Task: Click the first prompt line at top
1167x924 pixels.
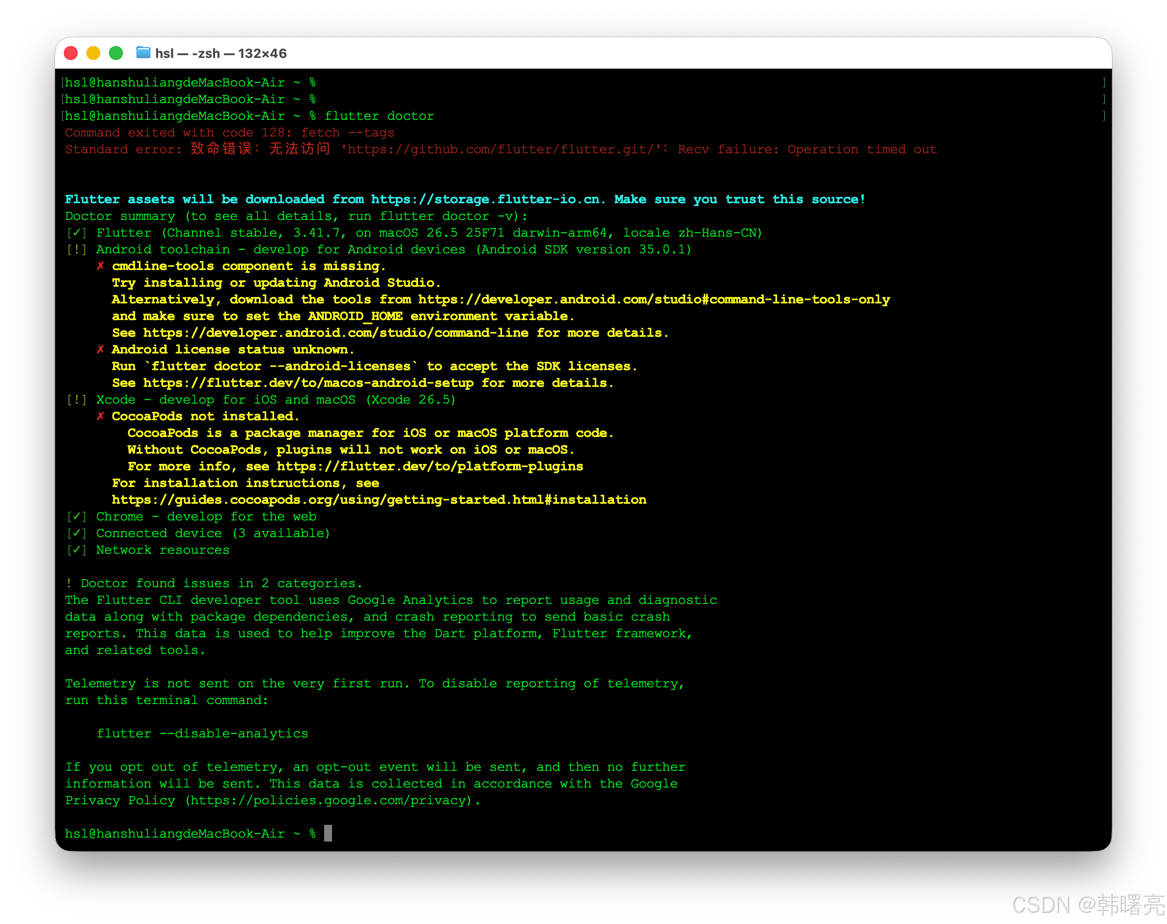Action: click(191, 83)
